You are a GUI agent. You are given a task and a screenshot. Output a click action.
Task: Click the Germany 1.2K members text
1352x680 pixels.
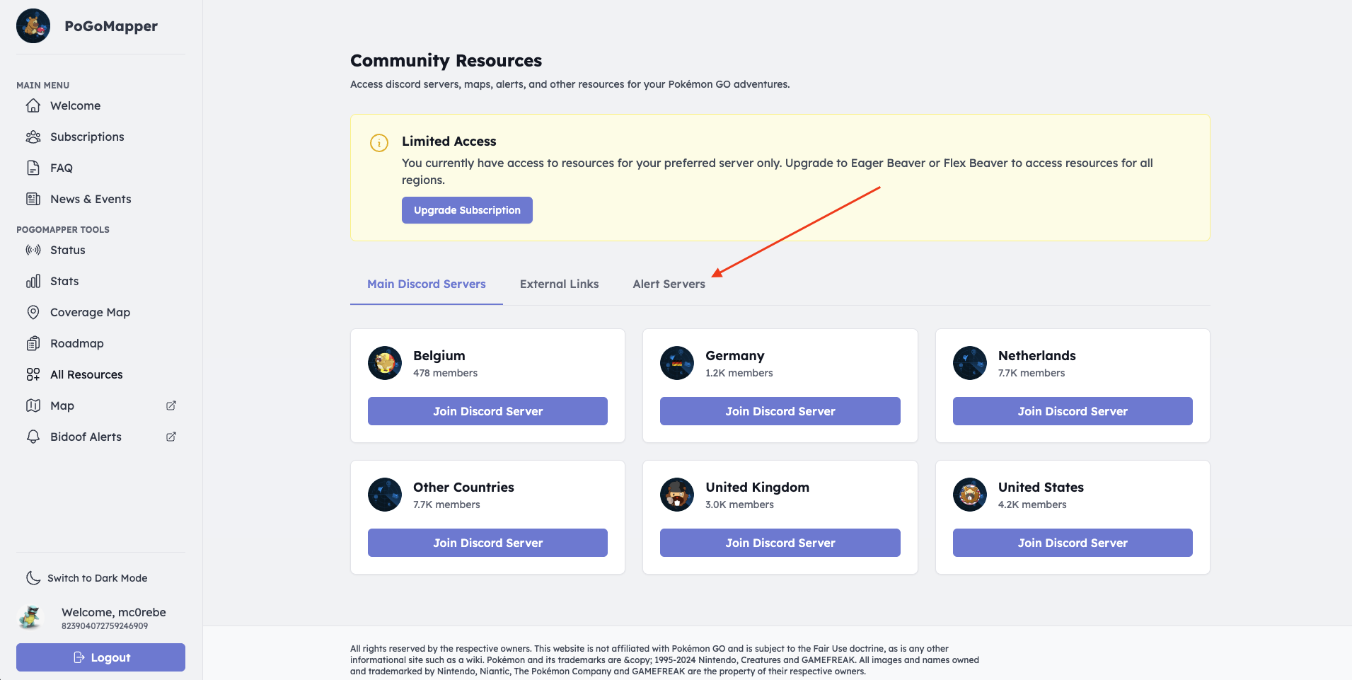click(x=739, y=373)
